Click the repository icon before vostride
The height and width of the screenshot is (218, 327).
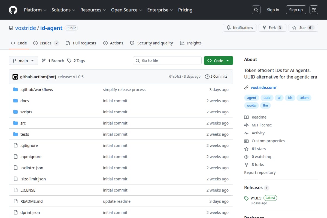[11, 28]
